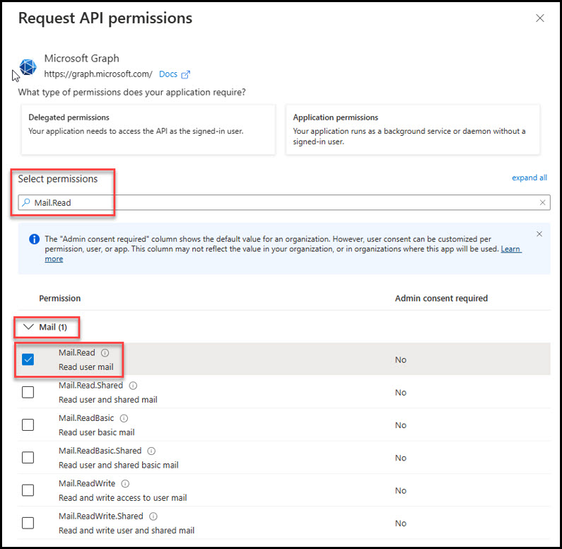Choose Application permissions card
The height and width of the screenshot is (549, 562).
coord(413,129)
